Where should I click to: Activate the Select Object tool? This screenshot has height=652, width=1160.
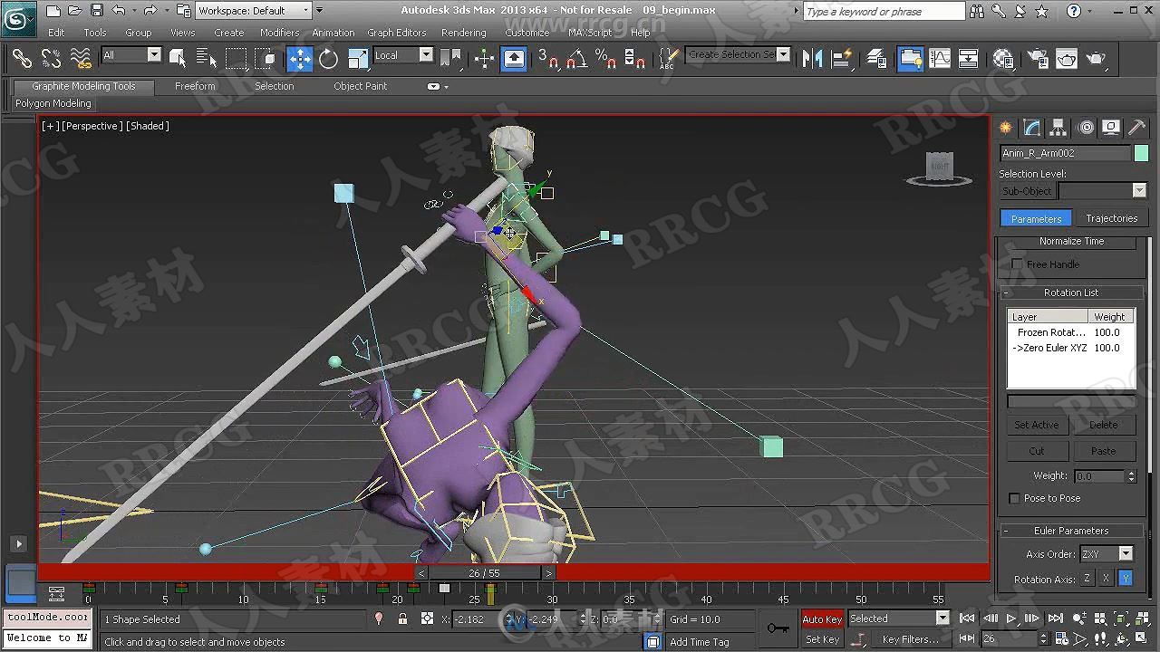[x=178, y=59]
